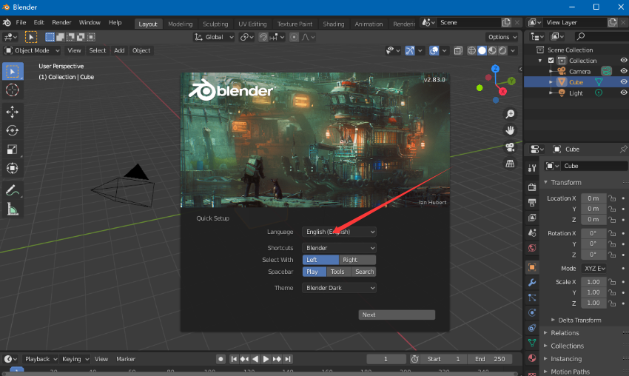Select the Measure tool
This screenshot has height=376, width=629.
pyautogui.click(x=12, y=209)
